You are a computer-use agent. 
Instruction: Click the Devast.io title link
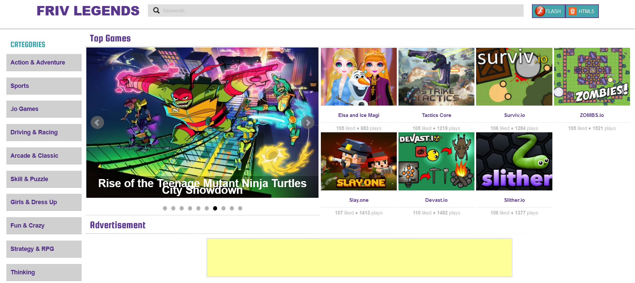(436, 200)
